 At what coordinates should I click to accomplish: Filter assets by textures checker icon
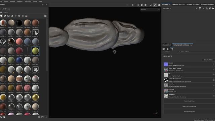coord(23,16)
